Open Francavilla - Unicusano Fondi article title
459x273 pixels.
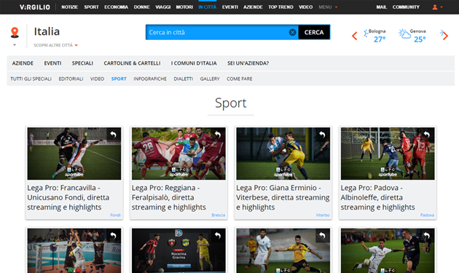68,197
